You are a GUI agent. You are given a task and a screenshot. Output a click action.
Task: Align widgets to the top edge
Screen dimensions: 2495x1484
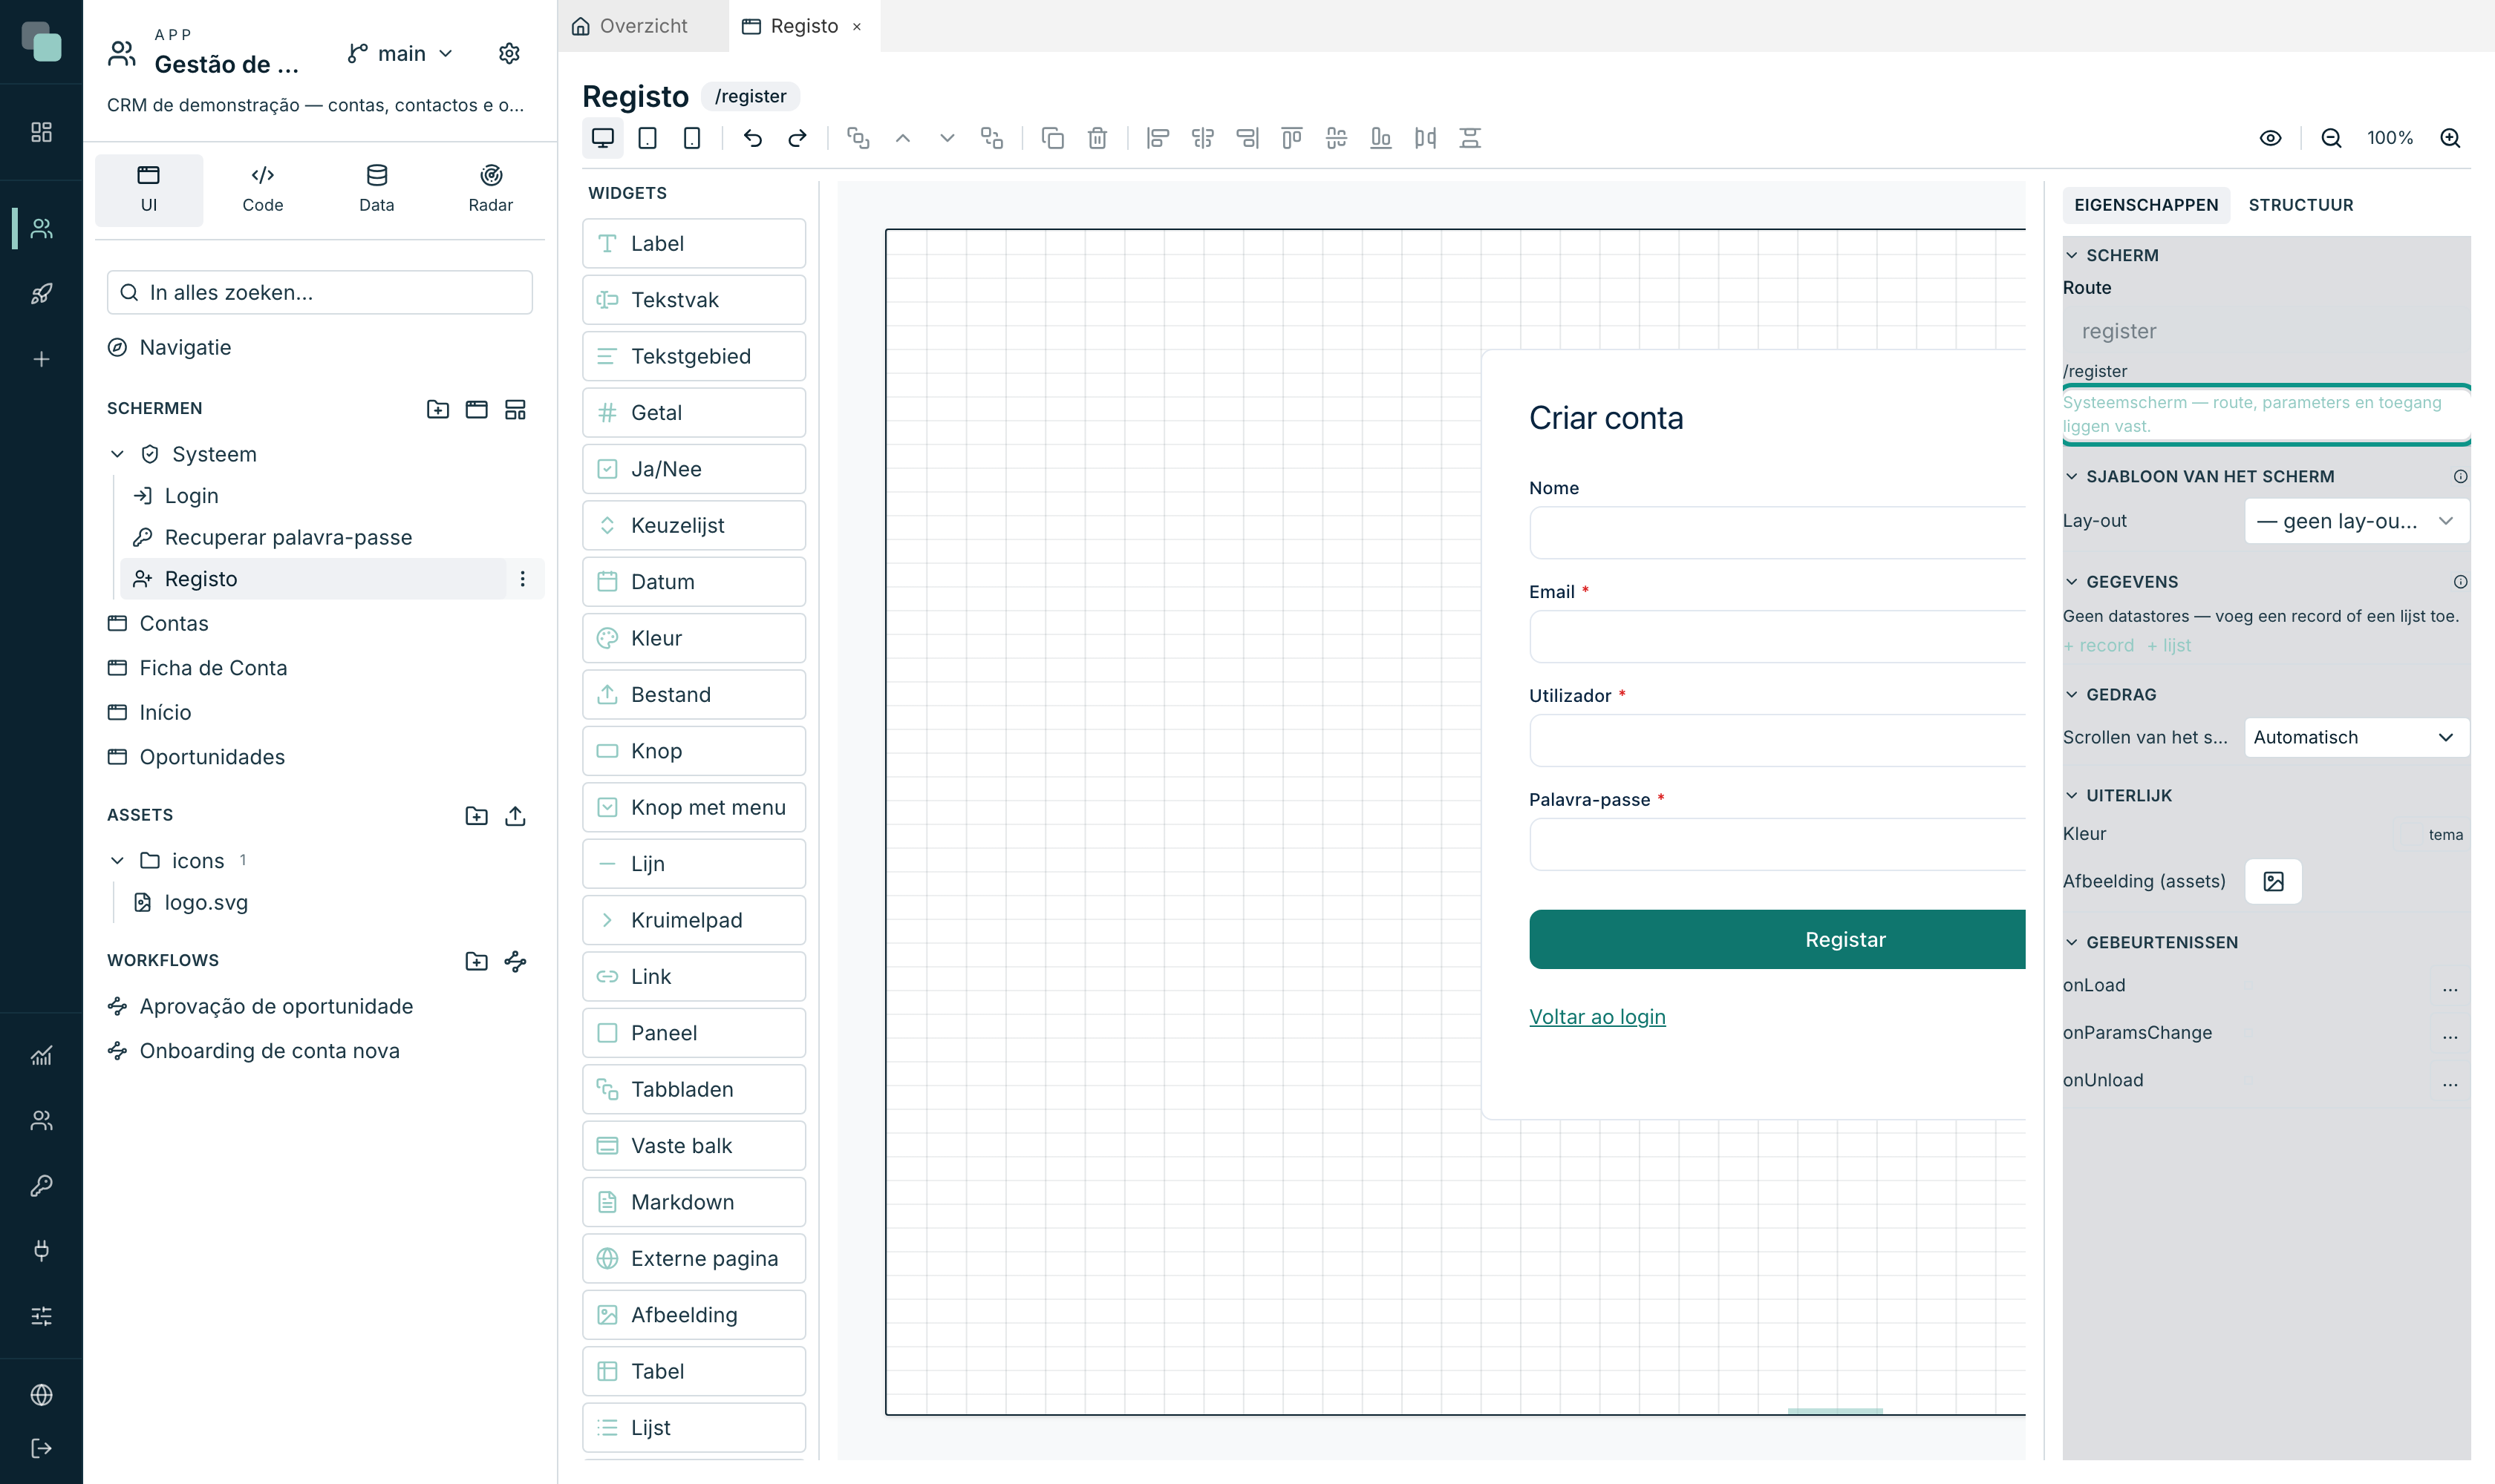(x=1292, y=138)
